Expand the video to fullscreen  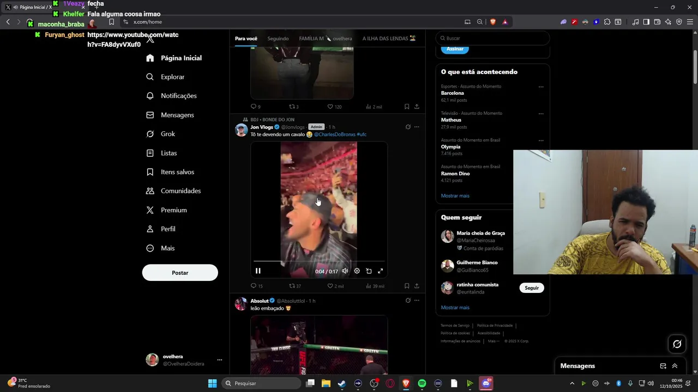381,271
